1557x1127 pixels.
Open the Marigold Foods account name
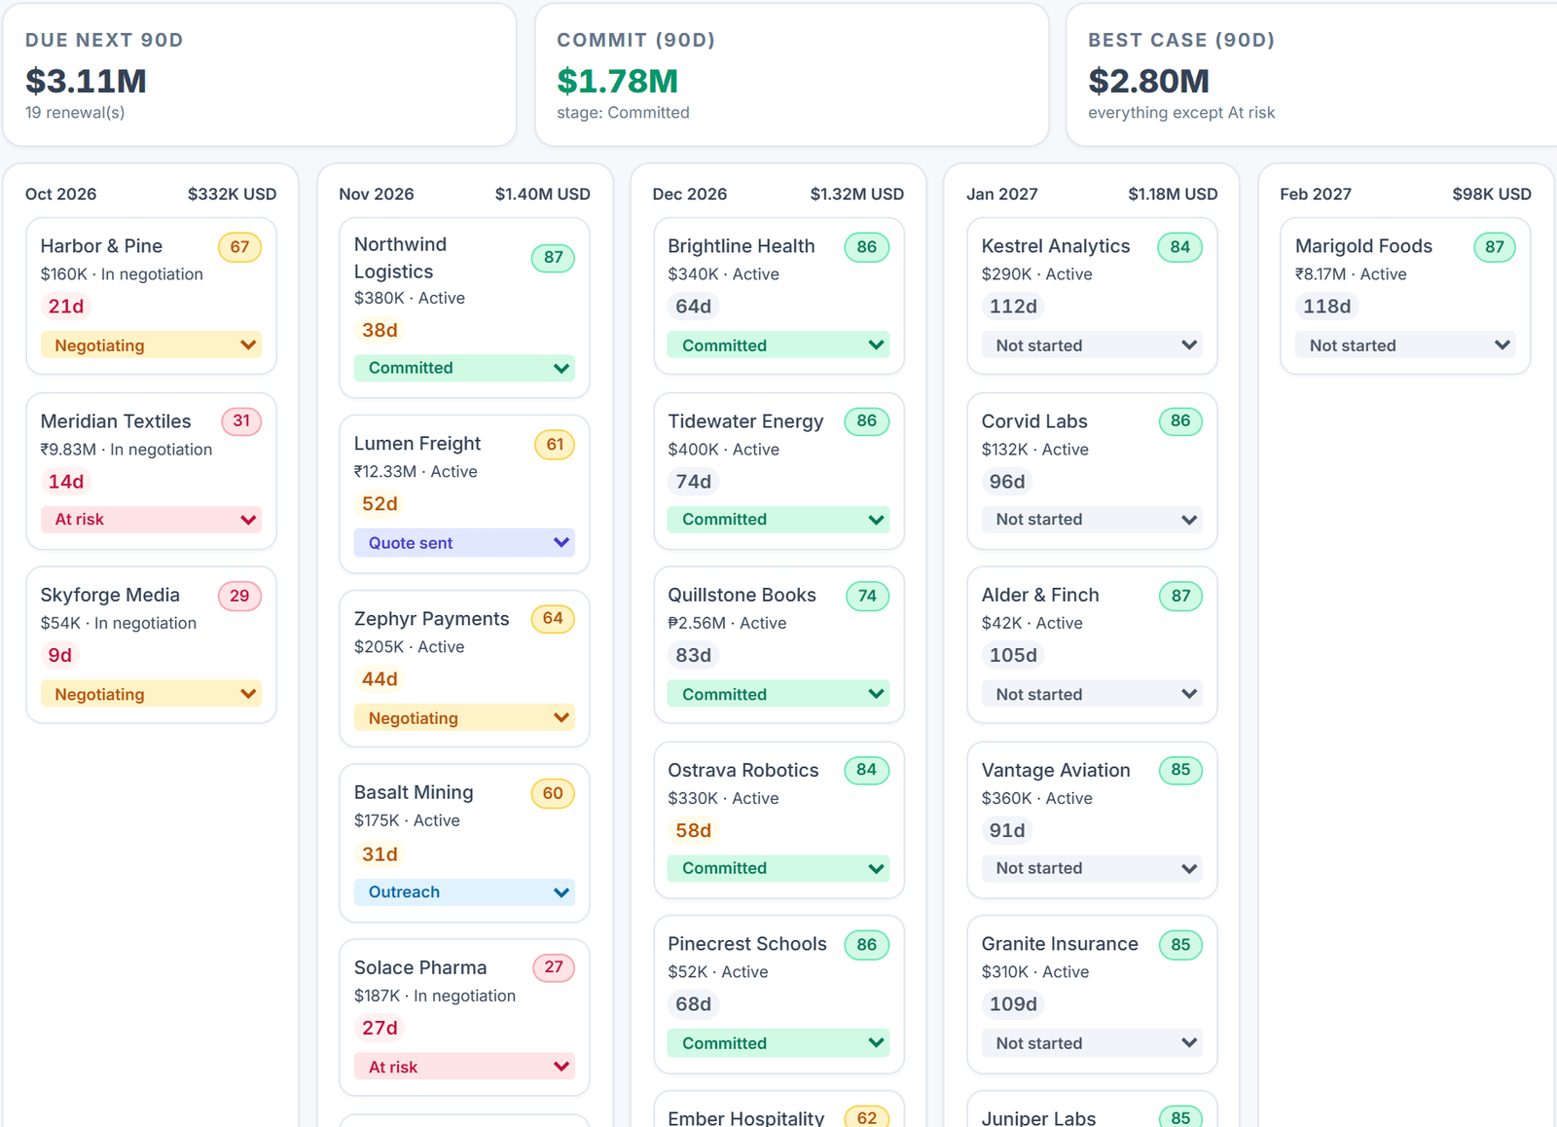tap(1363, 246)
